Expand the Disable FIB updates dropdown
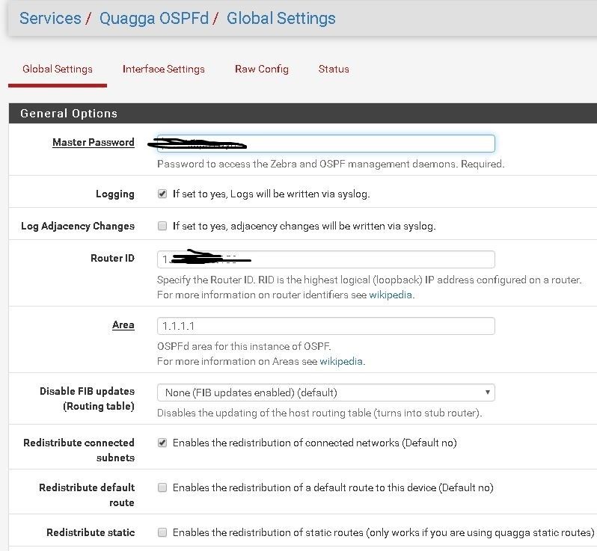The width and height of the screenshot is (597, 551). (x=326, y=393)
